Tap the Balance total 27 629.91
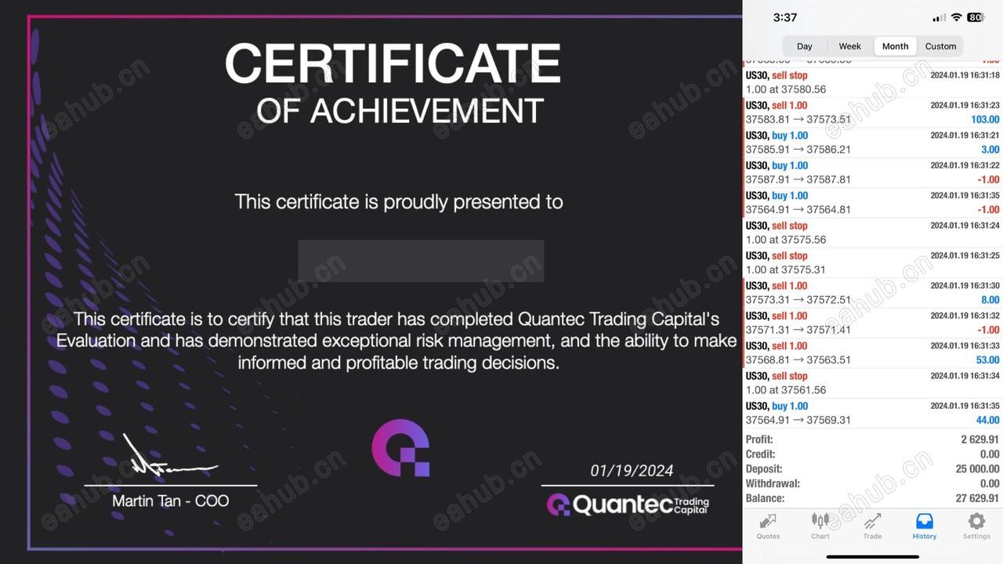The height and width of the screenshot is (564, 1003). click(x=977, y=498)
